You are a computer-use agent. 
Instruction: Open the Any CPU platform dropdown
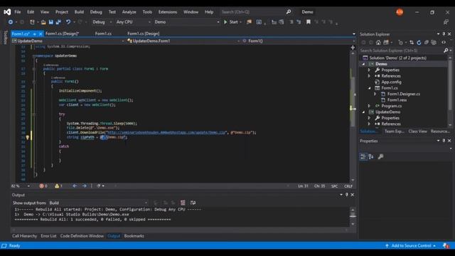(x=133, y=22)
